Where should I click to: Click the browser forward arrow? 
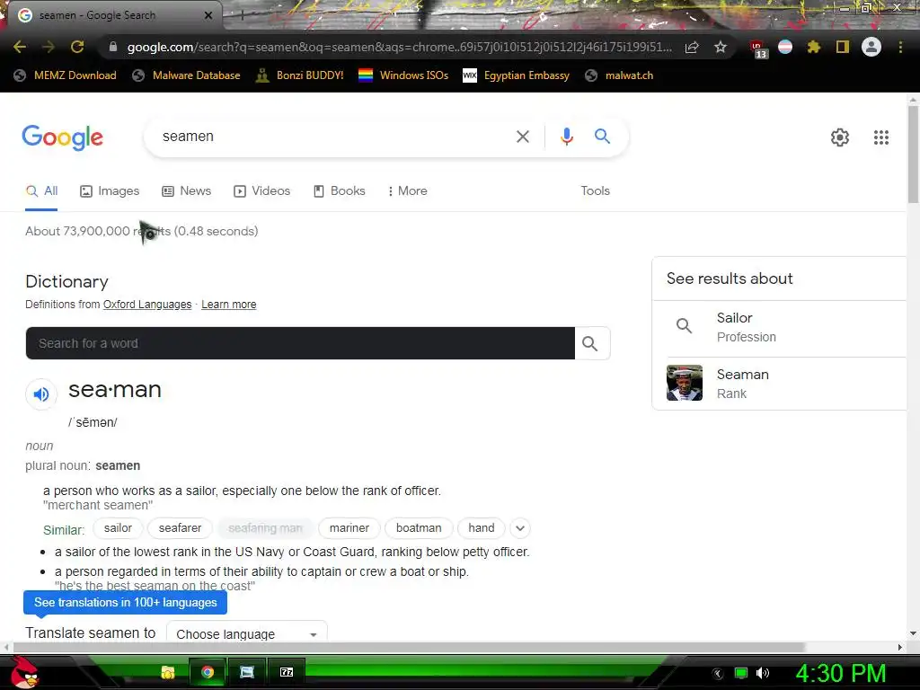[x=49, y=47]
